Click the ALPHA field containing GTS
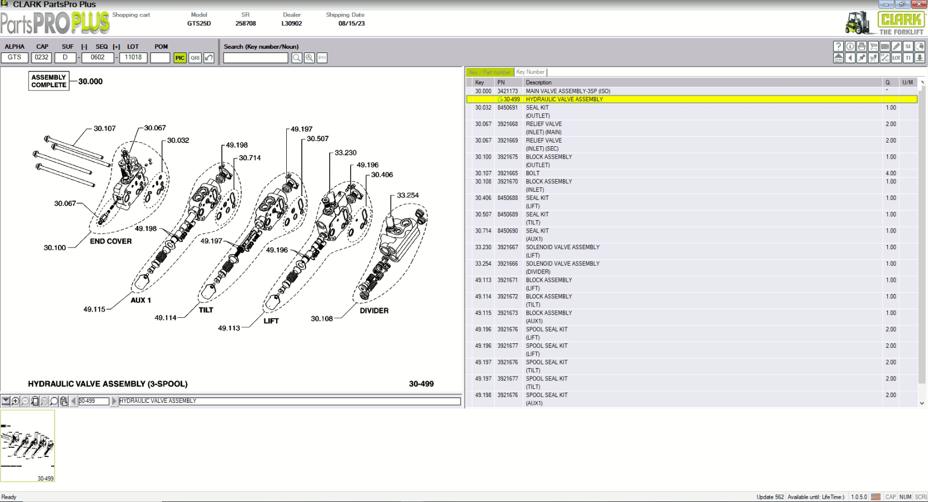Screen dimensions: 928x502 point(15,57)
